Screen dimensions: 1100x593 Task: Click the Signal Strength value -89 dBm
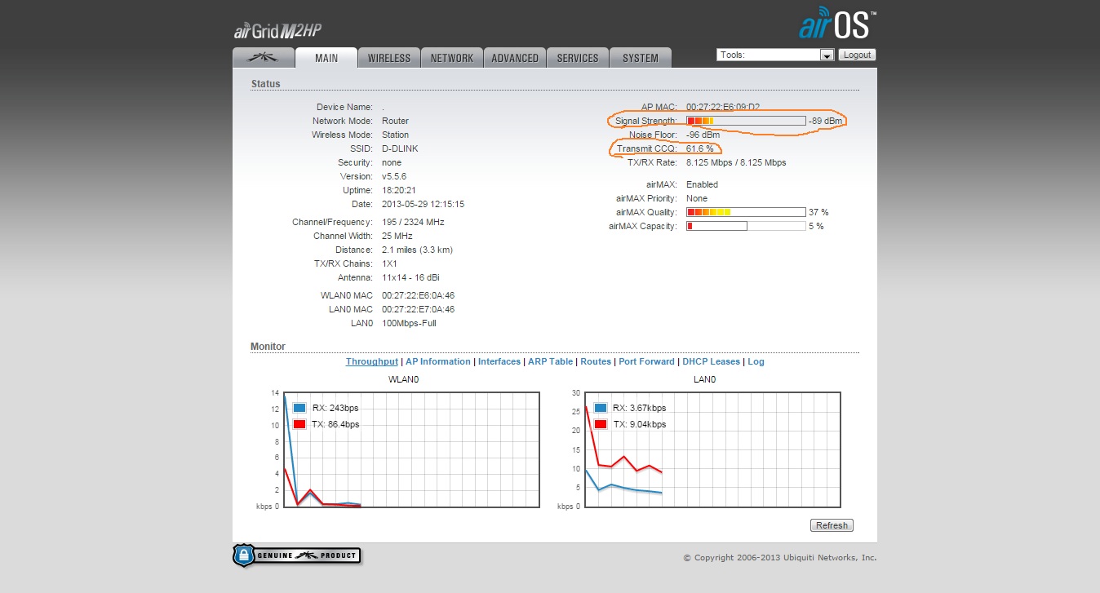825,121
